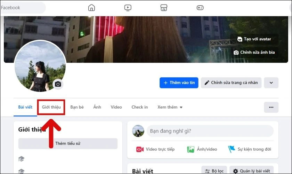Click the cover photo image

146,39
